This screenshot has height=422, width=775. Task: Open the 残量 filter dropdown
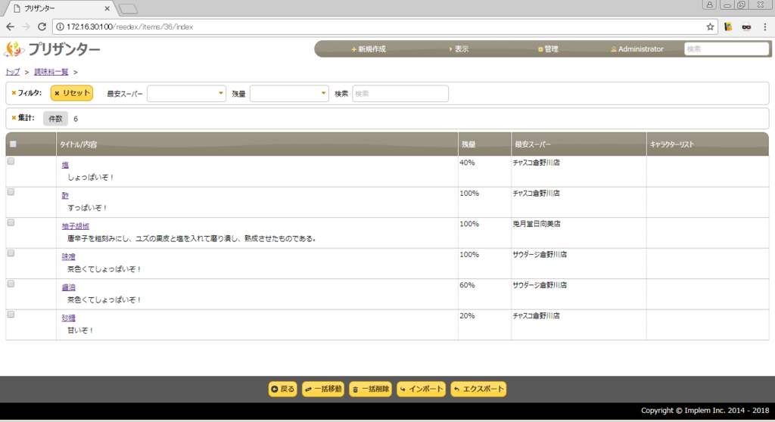click(x=289, y=93)
